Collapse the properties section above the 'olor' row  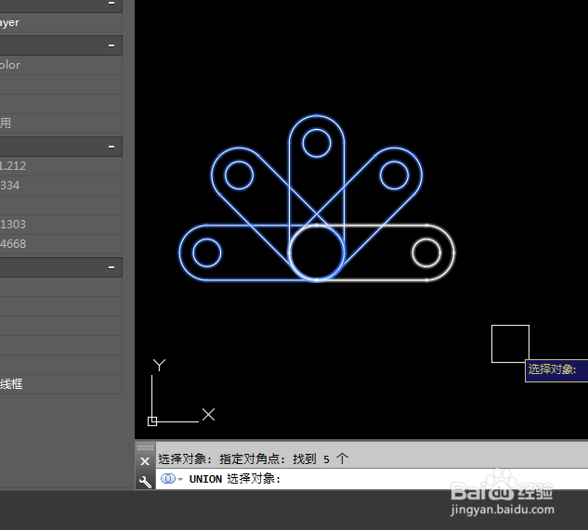(111, 45)
